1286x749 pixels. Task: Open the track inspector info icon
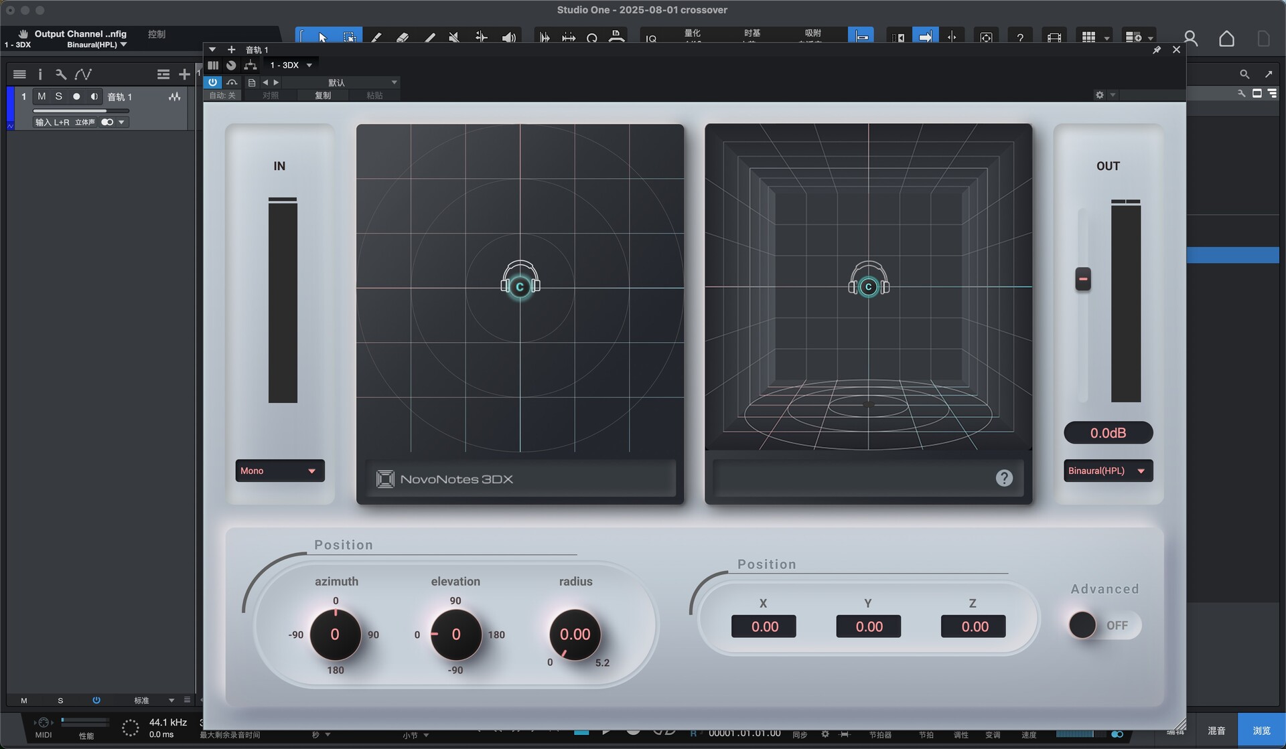40,74
